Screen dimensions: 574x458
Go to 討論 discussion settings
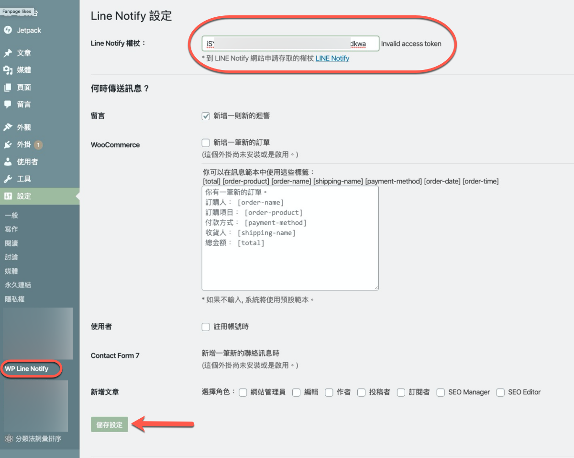point(11,257)
